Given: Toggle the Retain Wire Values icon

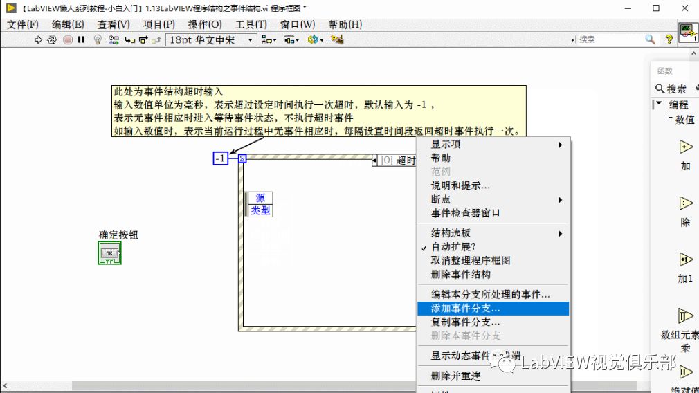Looking at the screenshot, I should 114,40.
